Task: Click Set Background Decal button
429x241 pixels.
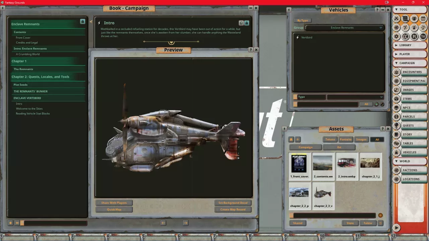Action: tap(233, 203)
